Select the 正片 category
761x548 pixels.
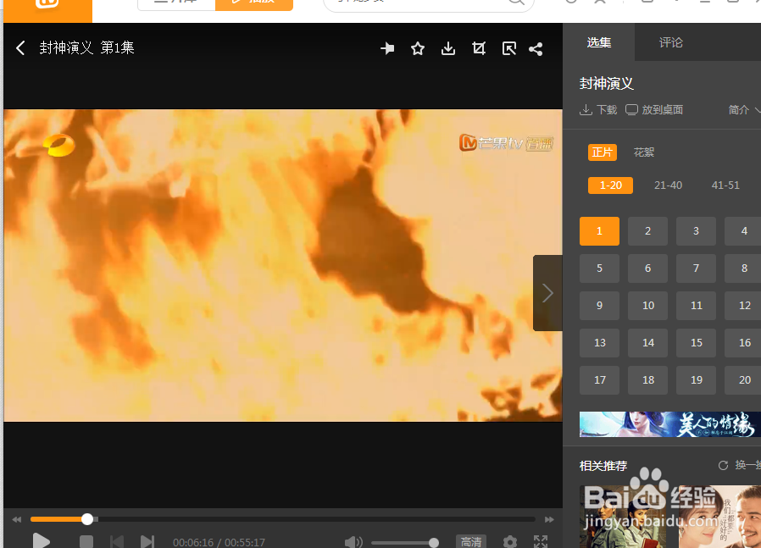point(603,152)
